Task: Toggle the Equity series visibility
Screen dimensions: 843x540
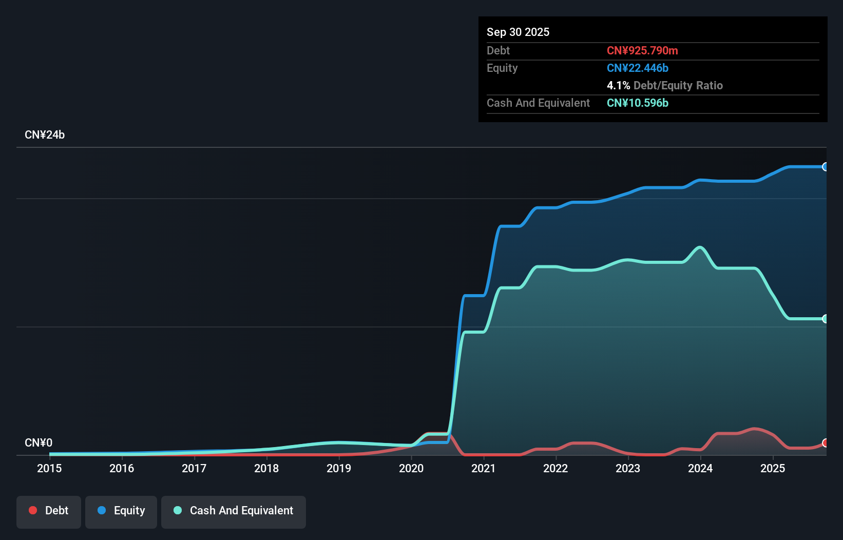Action: pyautogui.click(x=121, y=512)
